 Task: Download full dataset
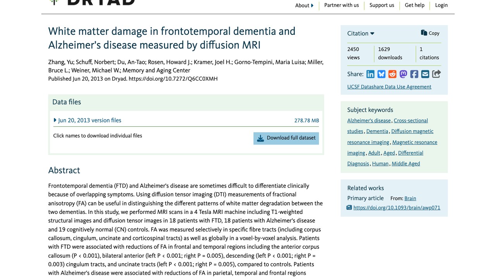coord(286,138)
